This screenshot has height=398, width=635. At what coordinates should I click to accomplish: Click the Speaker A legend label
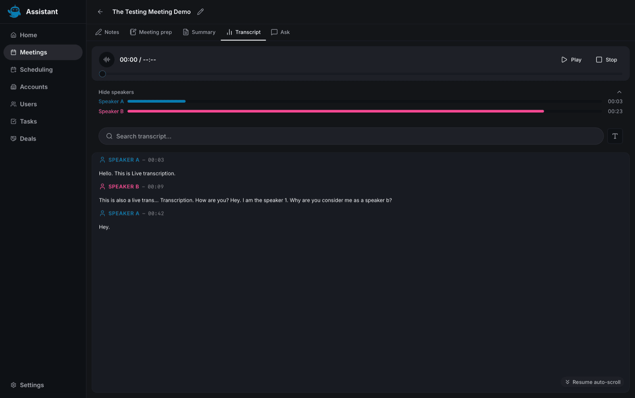click(x=111, y=102)
